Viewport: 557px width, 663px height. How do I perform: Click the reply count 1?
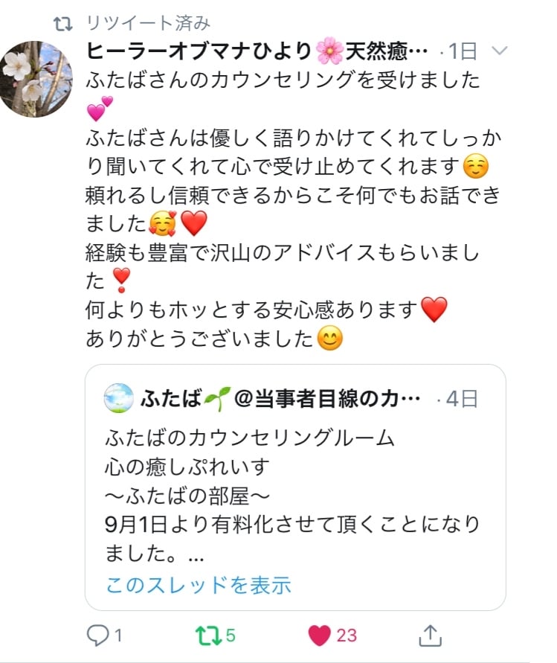click(118, 635)
